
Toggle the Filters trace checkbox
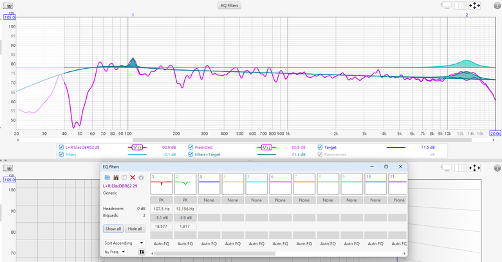[61, 154]
